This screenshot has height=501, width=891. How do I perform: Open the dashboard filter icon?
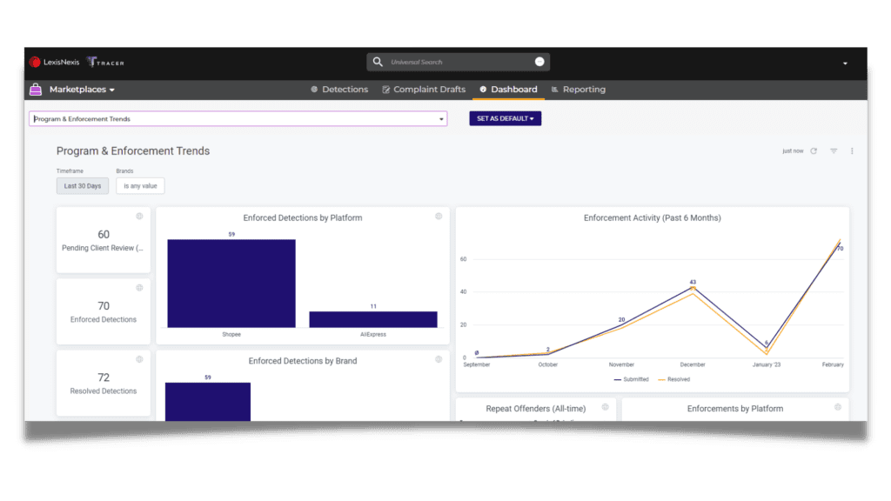[x=834, y=151]
